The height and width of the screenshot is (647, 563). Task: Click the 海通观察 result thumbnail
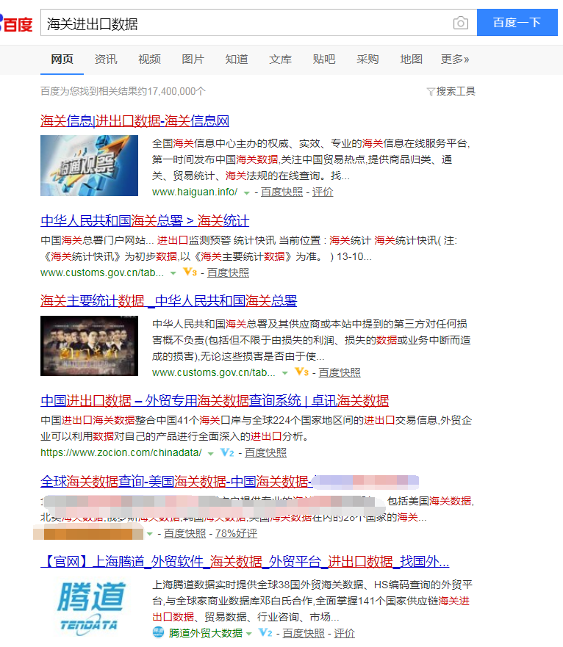tap(89, 165)
